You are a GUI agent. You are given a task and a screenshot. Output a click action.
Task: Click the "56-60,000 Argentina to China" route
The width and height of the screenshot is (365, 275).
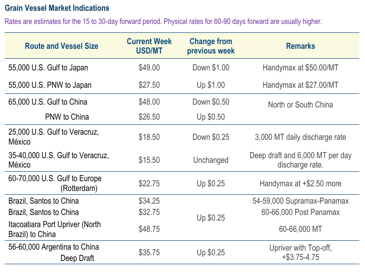[x=53, y=247]
